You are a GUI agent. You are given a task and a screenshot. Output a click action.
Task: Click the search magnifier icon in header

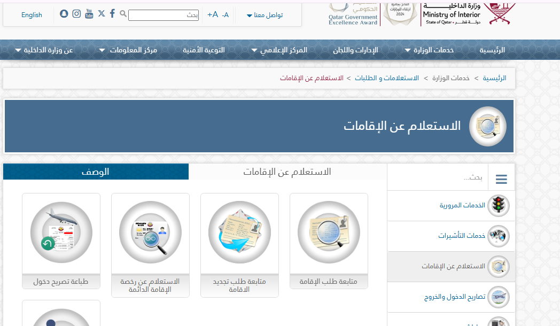[123, 13]
